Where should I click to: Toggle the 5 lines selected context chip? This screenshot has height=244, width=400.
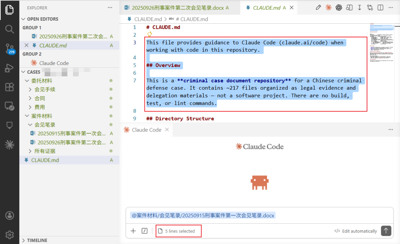tap(179, 231)
